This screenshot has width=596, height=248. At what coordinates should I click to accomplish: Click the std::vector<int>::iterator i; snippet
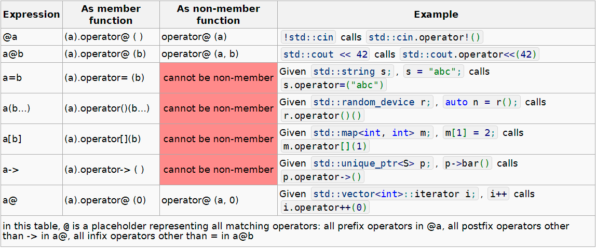(x=394, y=194)
